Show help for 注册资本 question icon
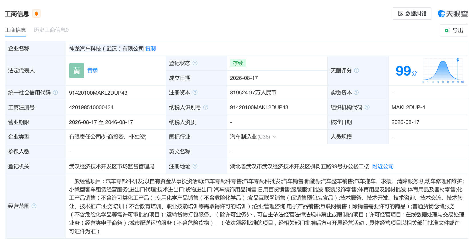The image size is (472, 248). (195, 92)
